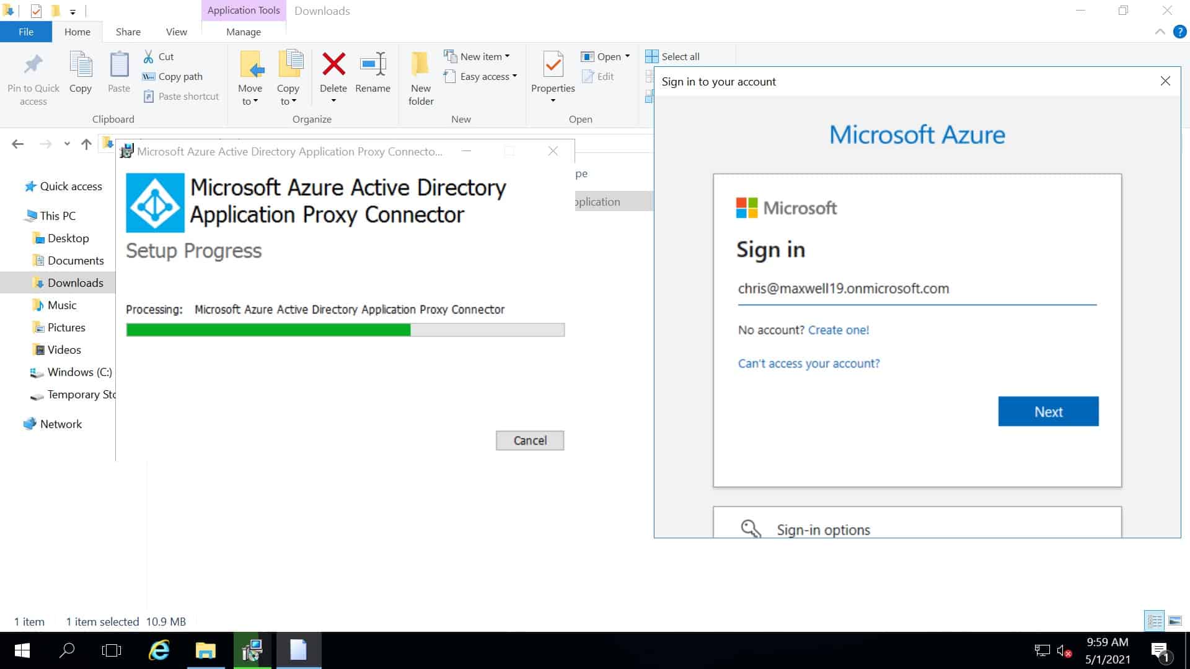Open the Properties dropdown arrow

tap(553, 100)
